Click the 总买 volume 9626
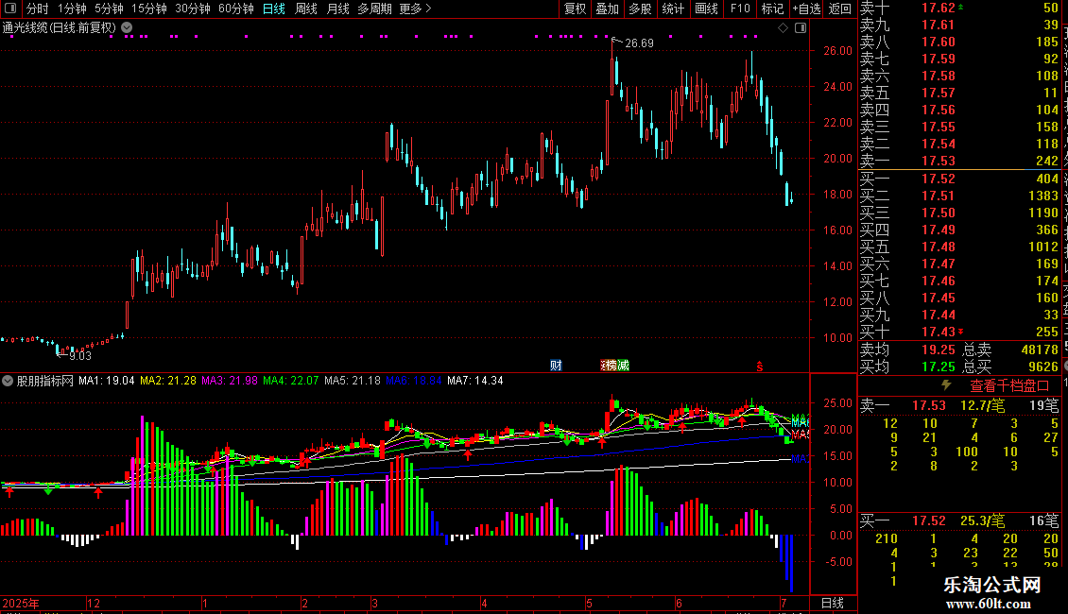The image size is (1068, 614). point(1043,367)
